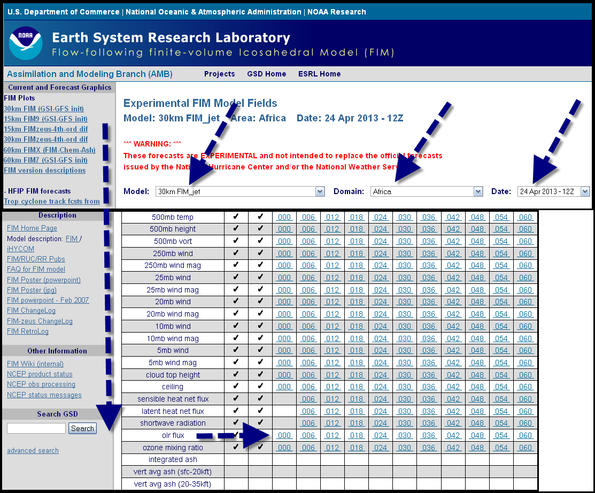Open the 060 forecast for 5mb wind mag

click(526, 363)
